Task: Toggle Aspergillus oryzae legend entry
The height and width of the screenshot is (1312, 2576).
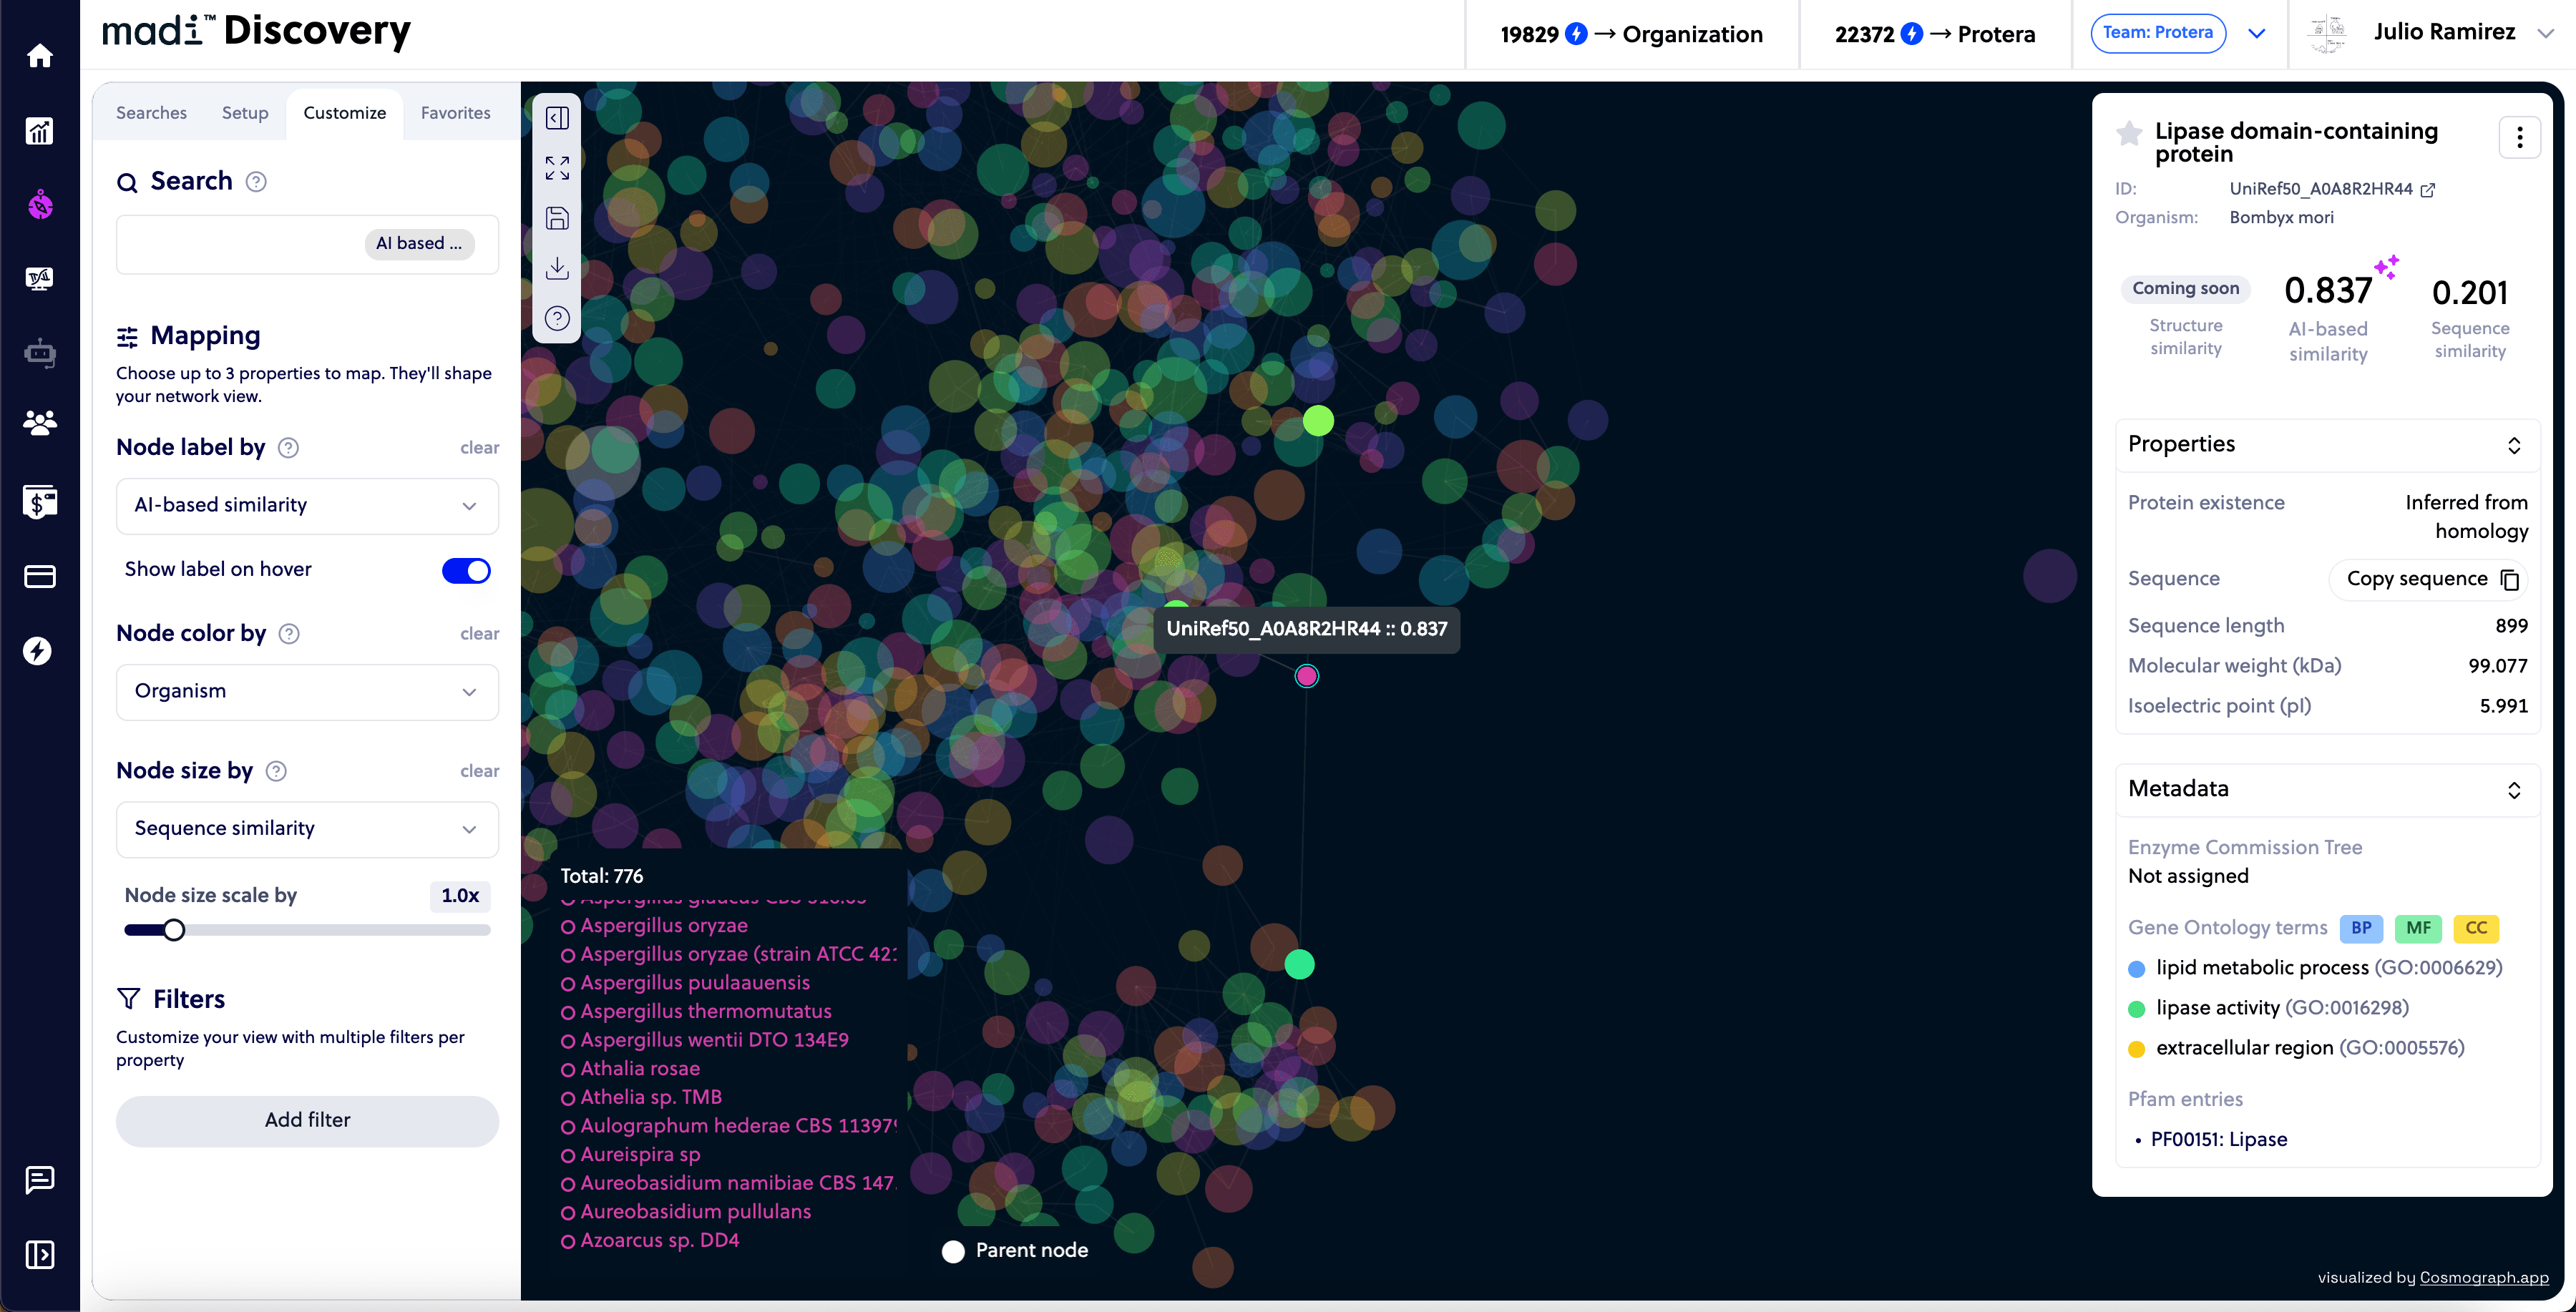Action: (655, 926)
